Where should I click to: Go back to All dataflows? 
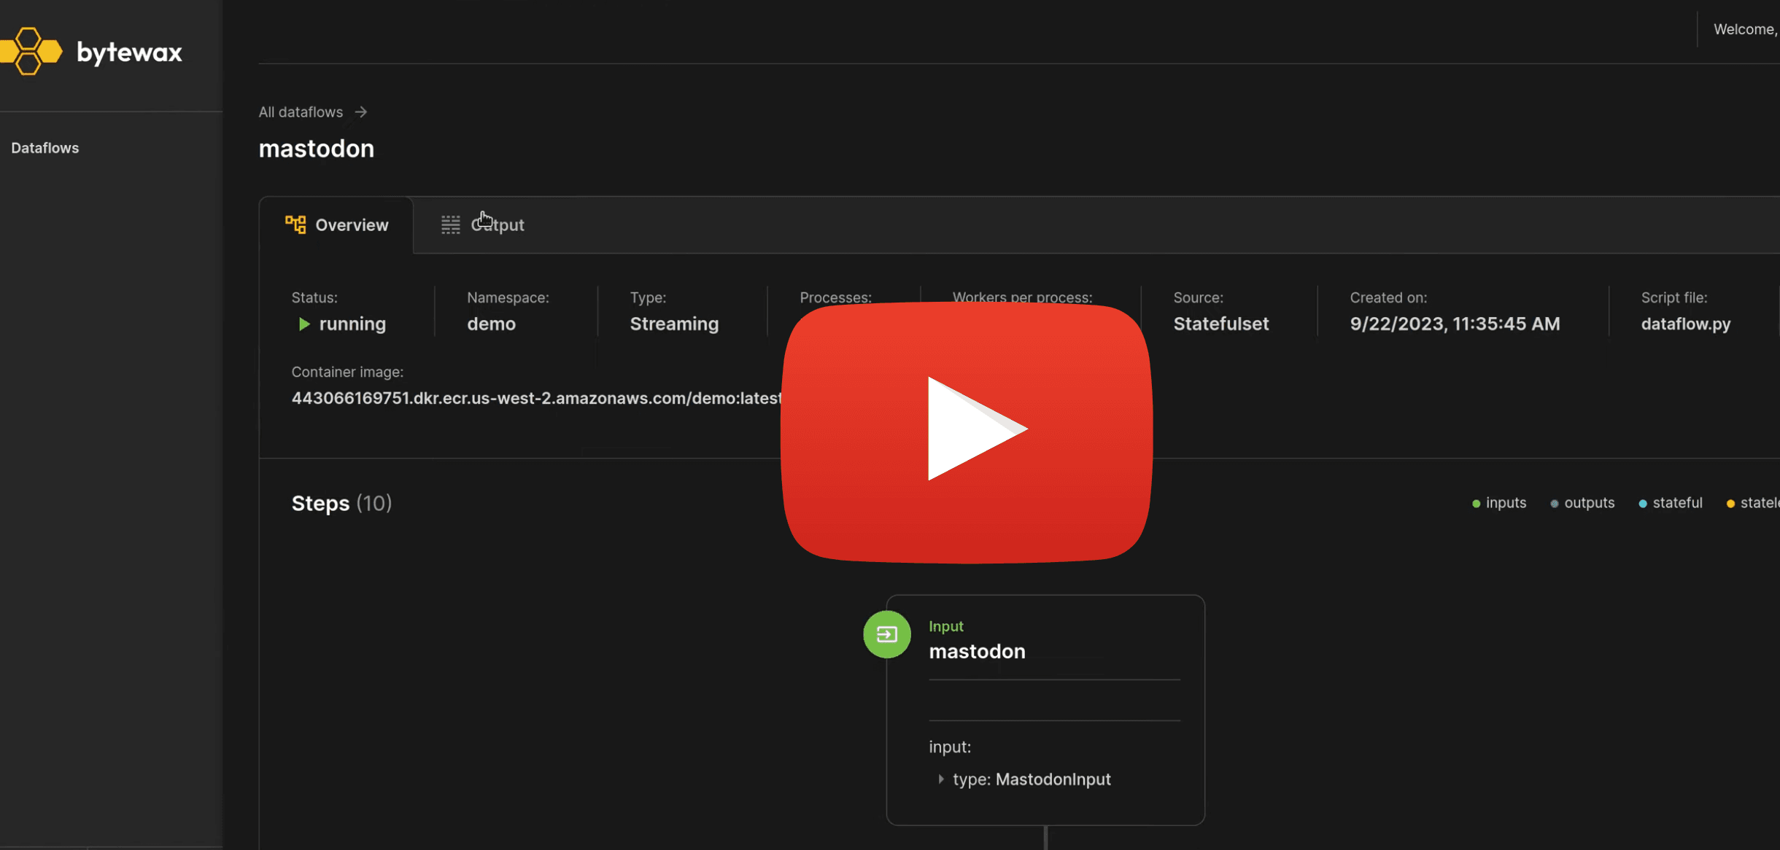[x=301, y=112]
